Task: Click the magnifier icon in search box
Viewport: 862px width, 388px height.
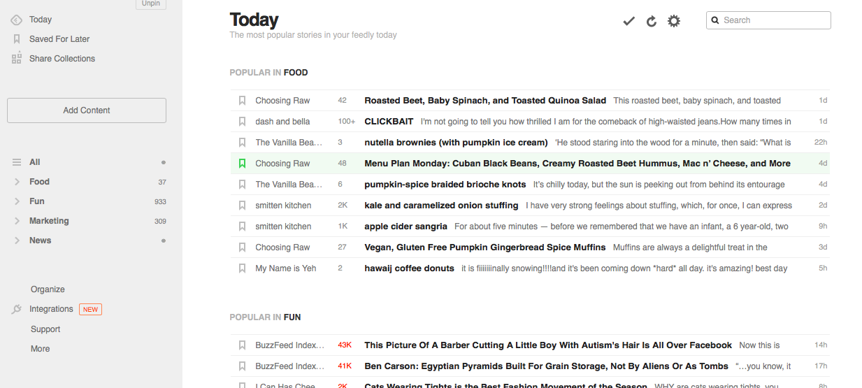Action: click(x=715, y=20)
